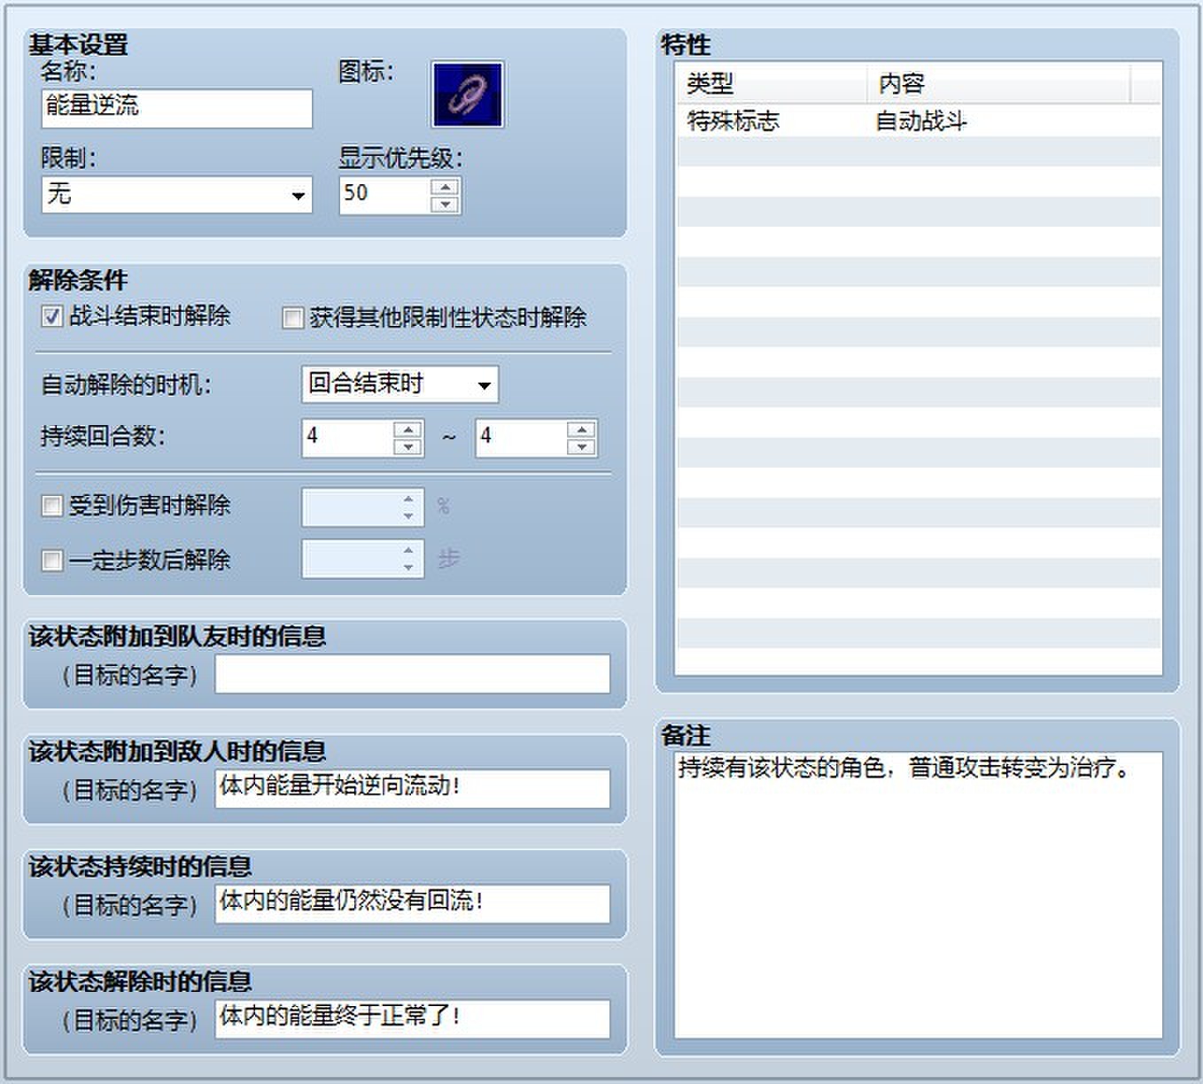Decrease maximum 持续回合数 with down arrow
The image size is (1203, 1084).
581,447
